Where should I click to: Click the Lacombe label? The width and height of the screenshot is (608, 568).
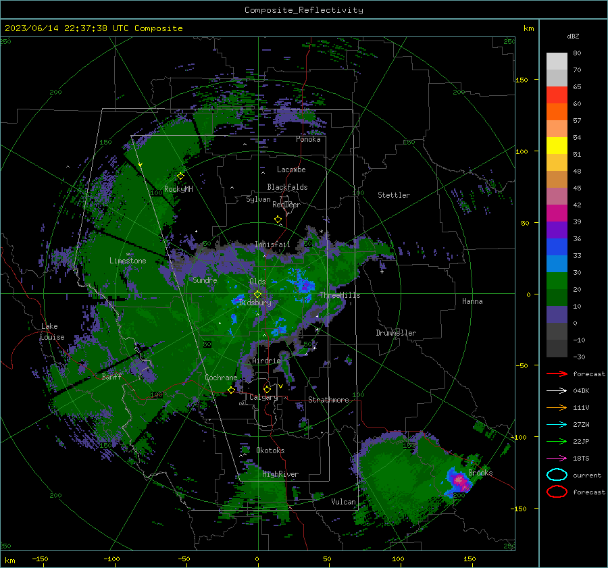click(x=291, y=170)
